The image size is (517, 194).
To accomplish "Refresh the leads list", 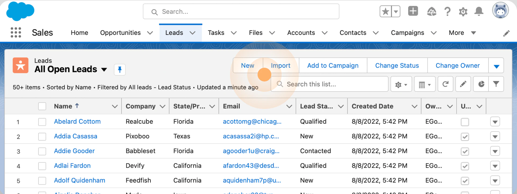I will coord(445,84).
